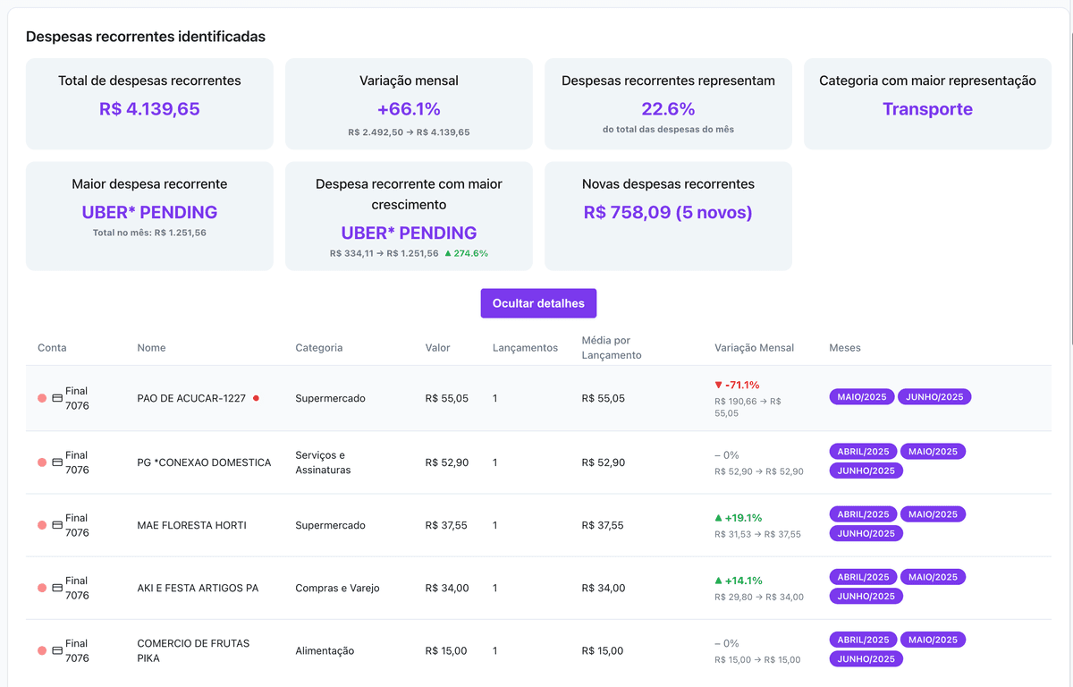Sort table by the Variação Mensal header
Screen dimensions: 1073x687
(752, 347)
